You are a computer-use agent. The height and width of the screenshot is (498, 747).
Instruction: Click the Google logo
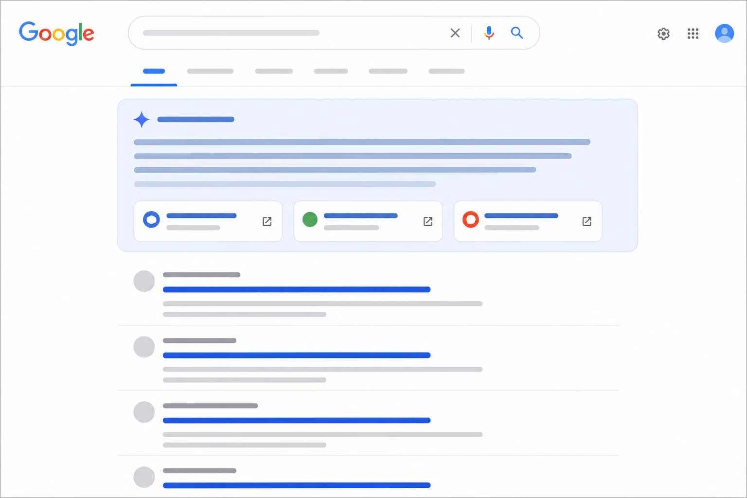(56, 33)
